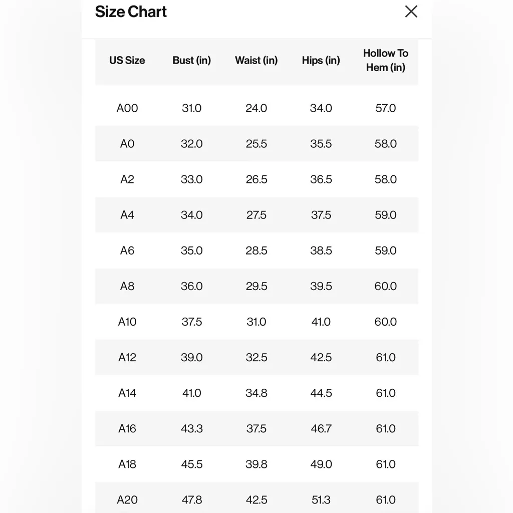This screenshot has height=513, width=513.
Task: Click the A00 hollow to hem 57.0
Action: pyautogui.click(x=385, y=108)
